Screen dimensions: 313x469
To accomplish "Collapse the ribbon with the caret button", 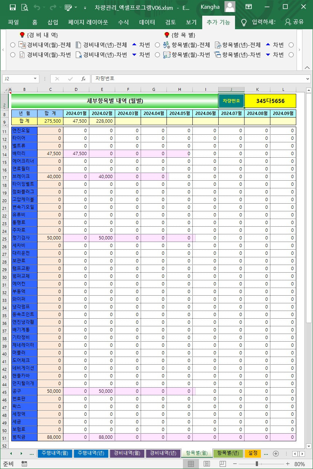I will tap(307, 68).
